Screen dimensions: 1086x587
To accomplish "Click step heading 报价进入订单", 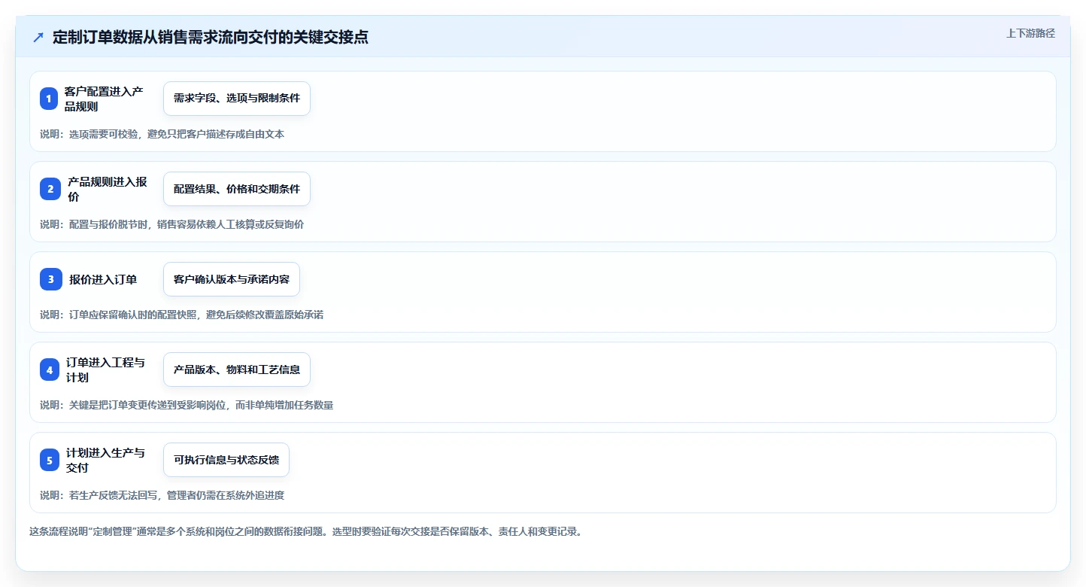I will [103, 279].
